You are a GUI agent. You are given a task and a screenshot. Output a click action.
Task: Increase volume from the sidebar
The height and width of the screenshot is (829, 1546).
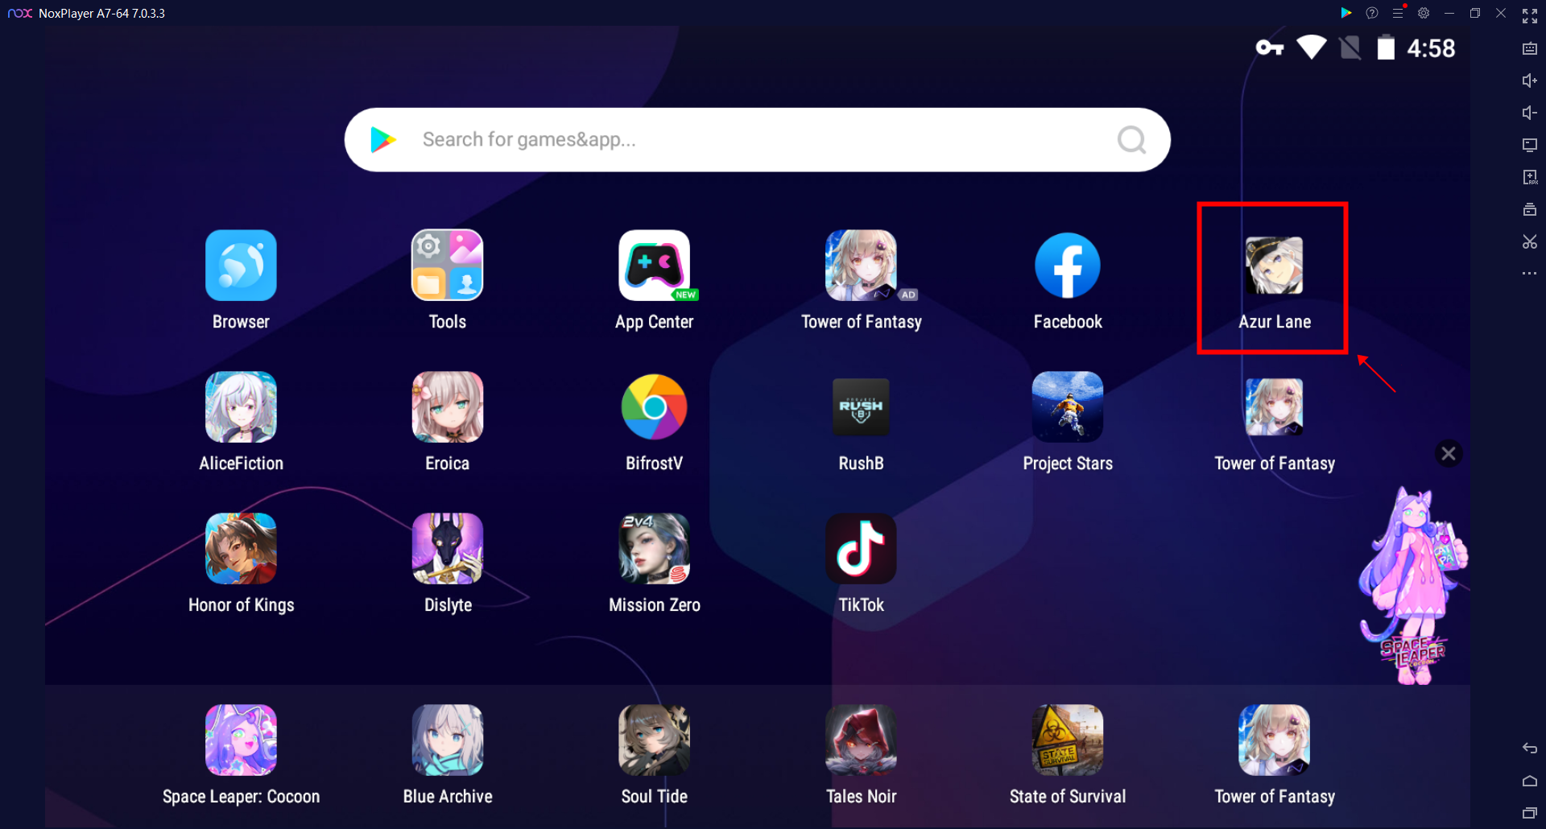[x=1530, y=80]
